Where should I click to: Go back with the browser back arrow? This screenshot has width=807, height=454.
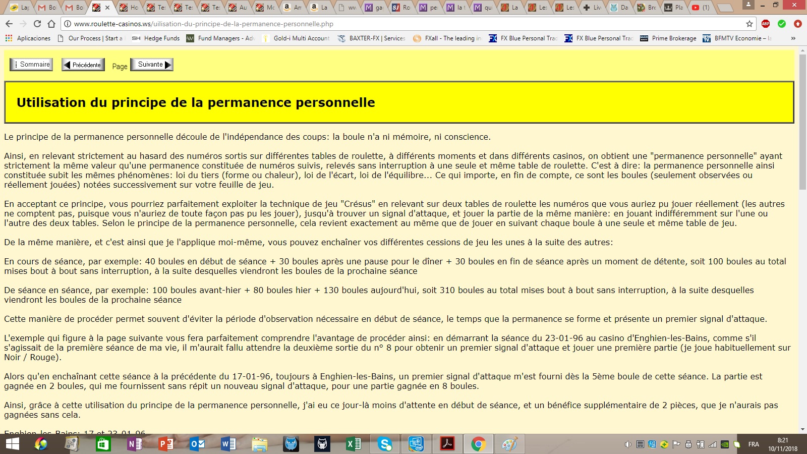[x=9, y=24]
